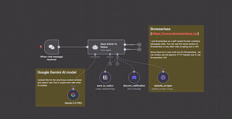Add a node to the Success output
The image size is (232, 119).
point(139,44)
